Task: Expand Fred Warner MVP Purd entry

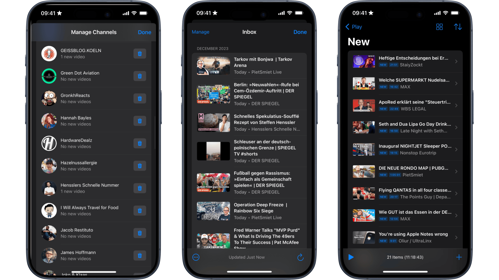Action: [249, 239]
